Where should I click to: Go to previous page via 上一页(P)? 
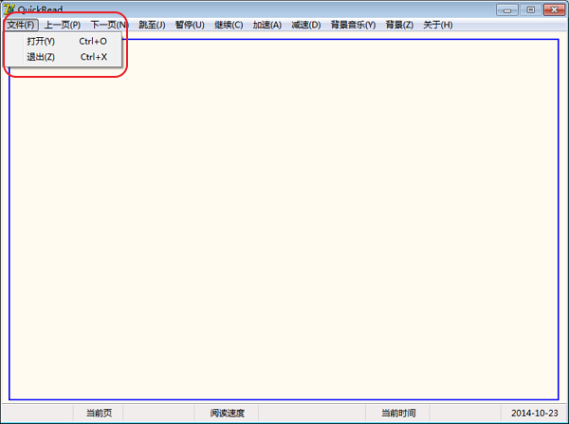63,25
